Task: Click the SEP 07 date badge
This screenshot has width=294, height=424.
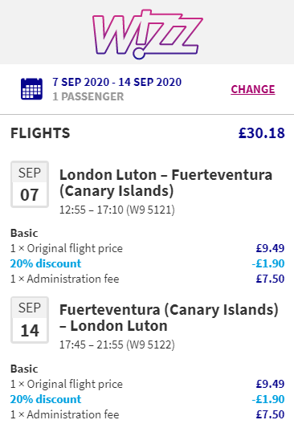Action: pos(30,185)
